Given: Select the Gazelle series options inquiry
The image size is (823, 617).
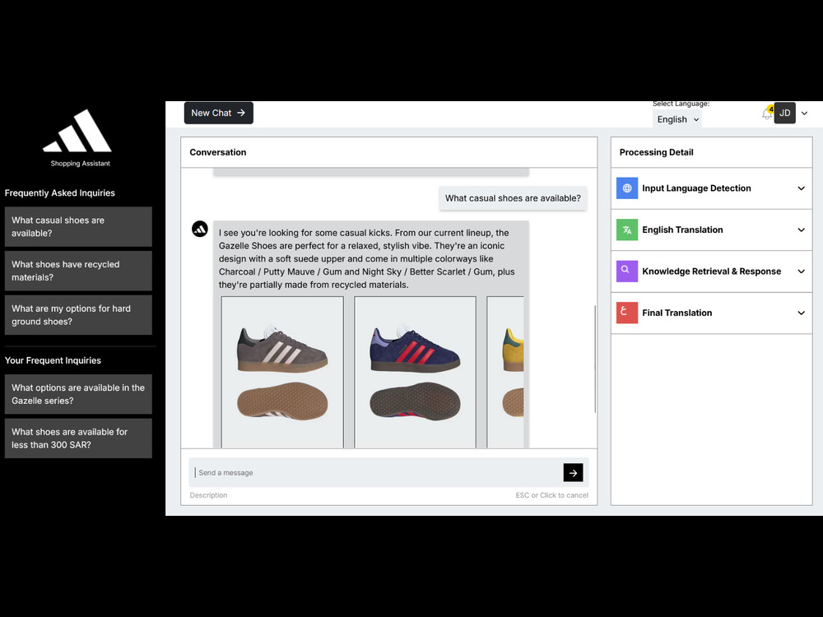Looking at the screenshot, I should click(x=78, y=394).
